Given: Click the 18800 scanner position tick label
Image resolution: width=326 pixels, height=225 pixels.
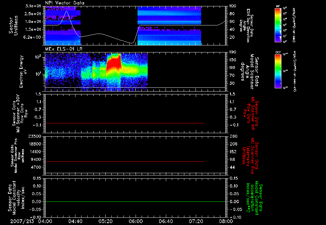Looking at the screenshot, I should pos(35,144).
